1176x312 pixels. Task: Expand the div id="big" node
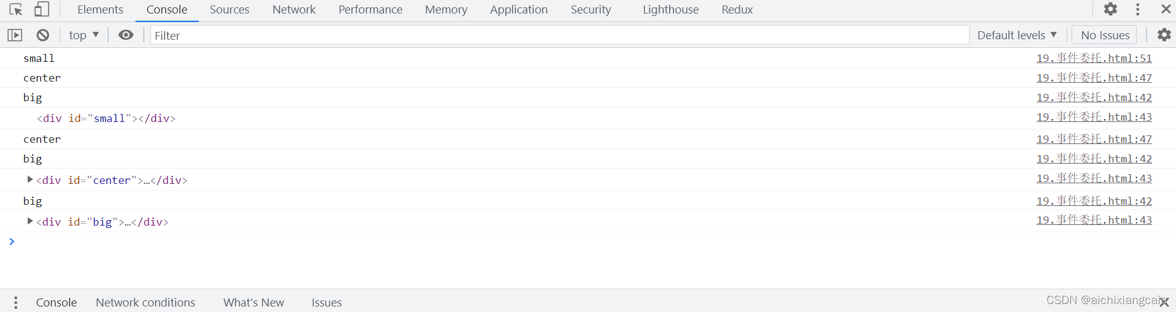29,221
